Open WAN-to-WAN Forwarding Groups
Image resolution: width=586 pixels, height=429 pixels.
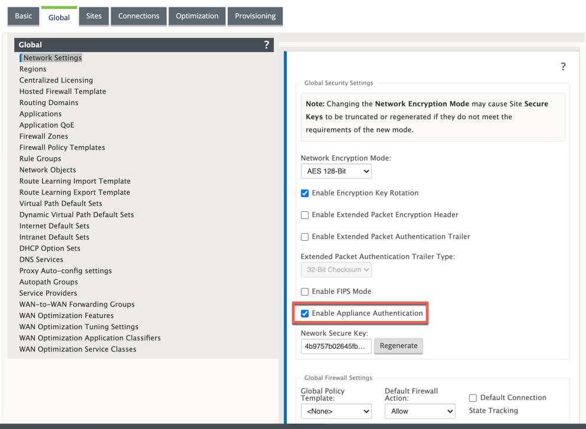77,304
